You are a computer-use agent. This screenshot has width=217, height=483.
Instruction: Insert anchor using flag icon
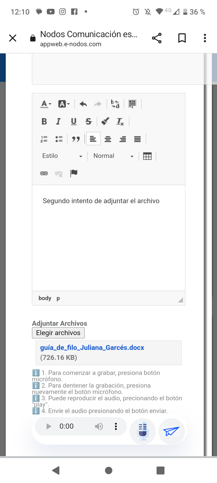[74, 173]
